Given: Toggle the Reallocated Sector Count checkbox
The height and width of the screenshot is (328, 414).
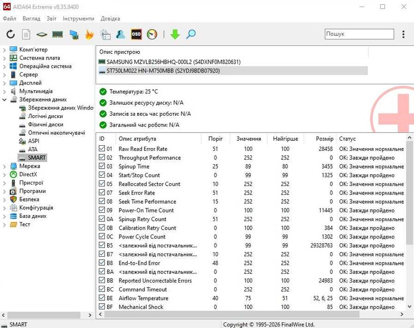Looking at the screenshot, I should pos(102,184).
